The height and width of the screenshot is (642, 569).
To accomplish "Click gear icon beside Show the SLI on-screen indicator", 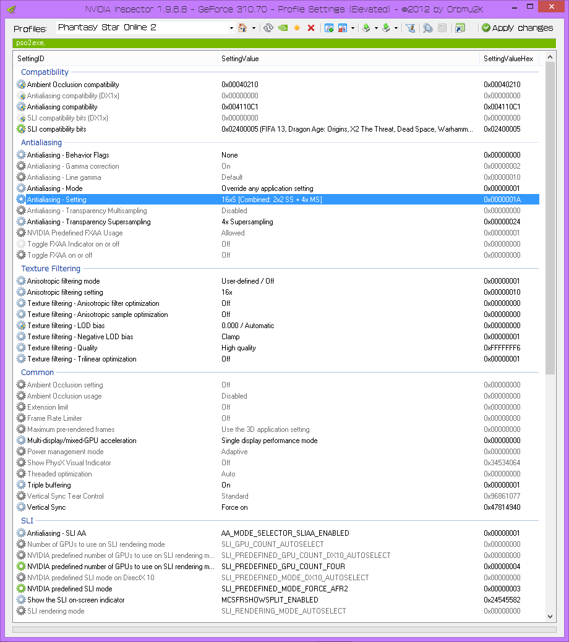I will [21, 599].
